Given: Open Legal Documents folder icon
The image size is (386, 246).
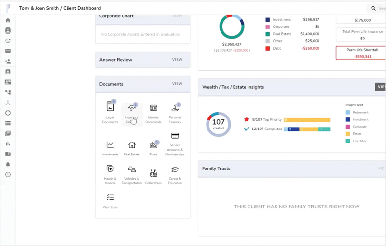Looking at the screenshot, I should click(110, 106).
